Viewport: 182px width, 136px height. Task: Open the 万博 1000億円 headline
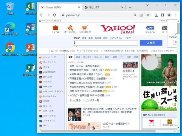click(87, 78)
